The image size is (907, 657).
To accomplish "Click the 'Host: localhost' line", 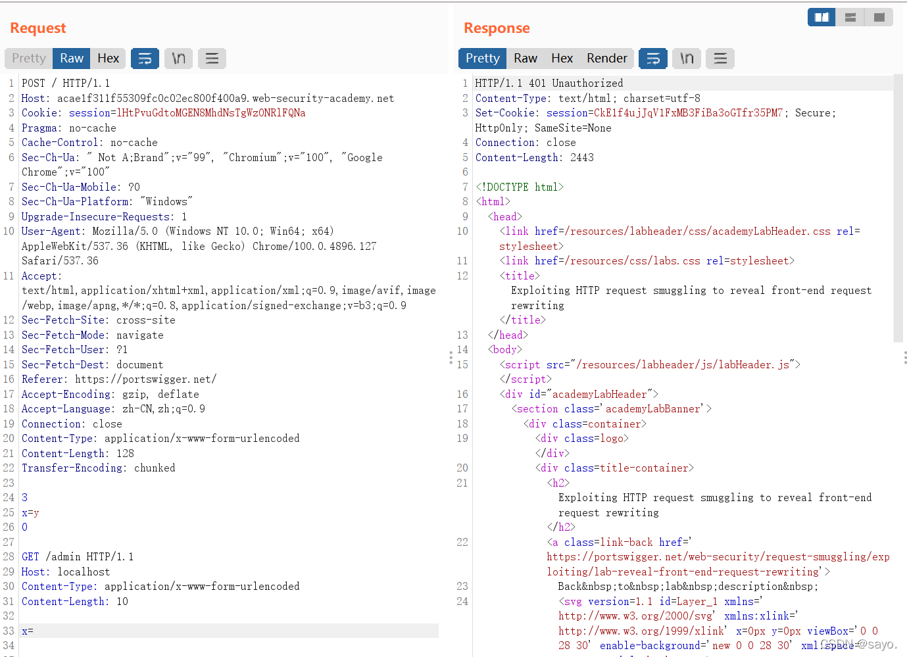I will 66,572.
